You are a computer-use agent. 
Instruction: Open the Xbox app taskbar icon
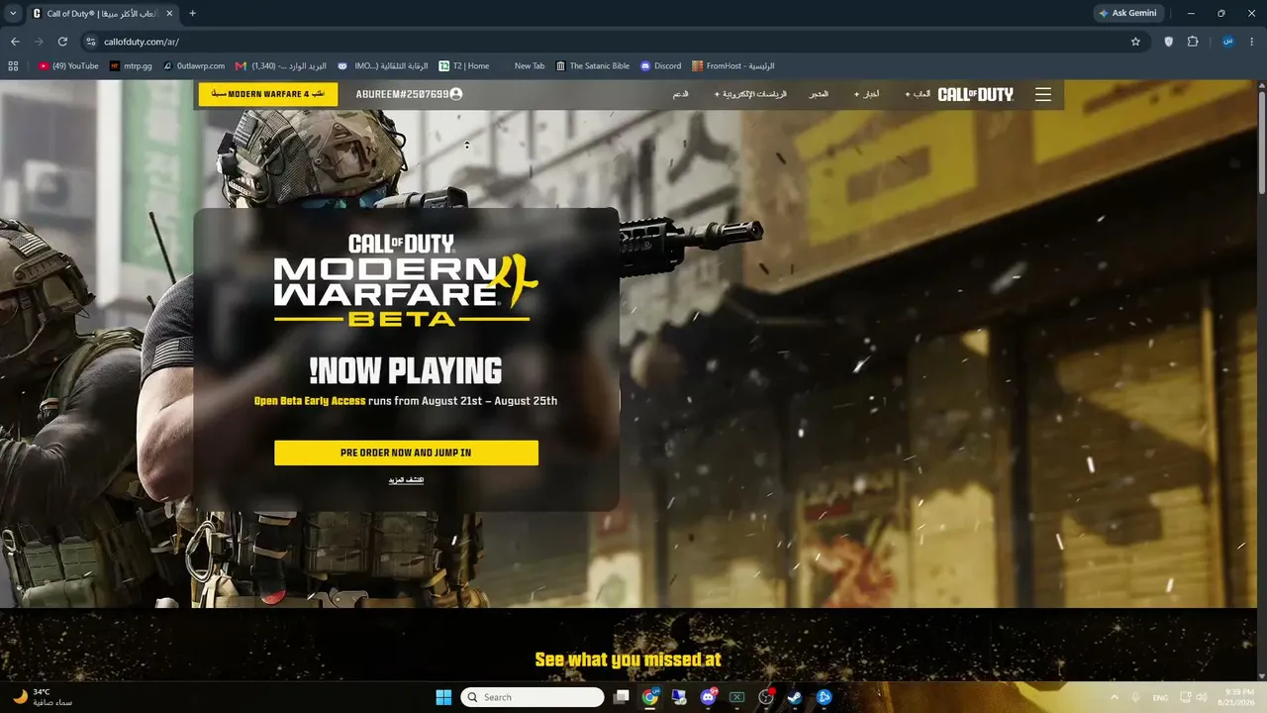(737, 697)
